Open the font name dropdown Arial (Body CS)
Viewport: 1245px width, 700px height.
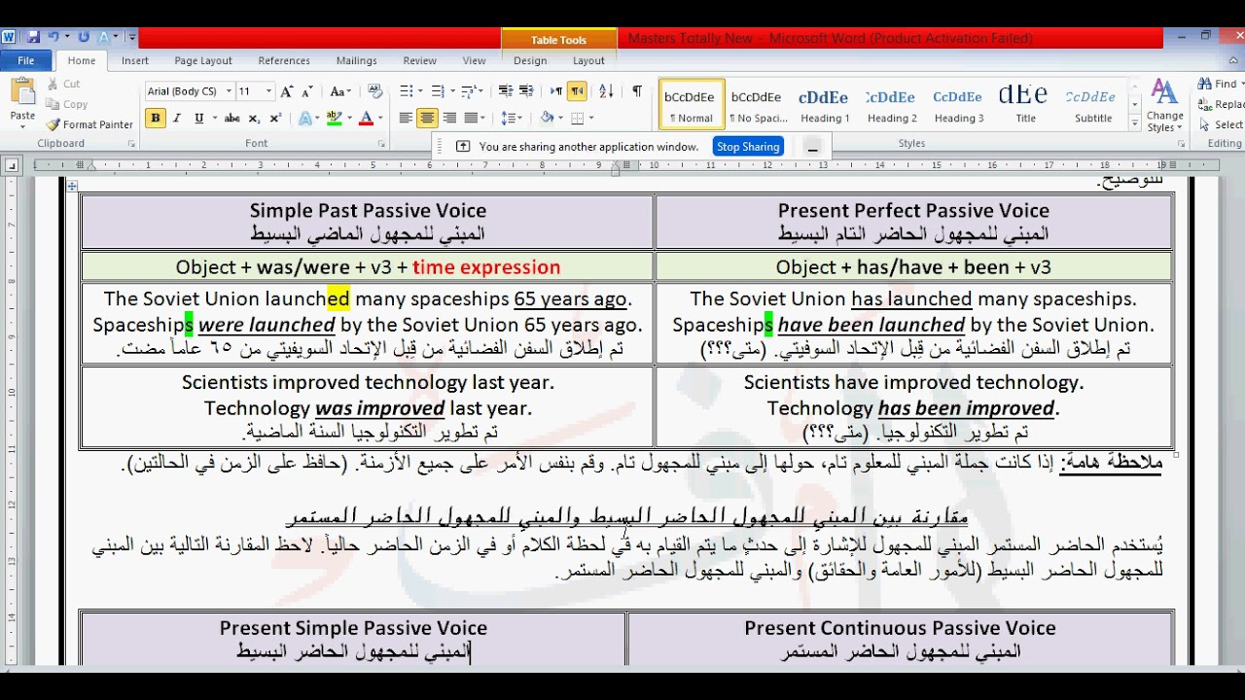[x=230, y=91]
